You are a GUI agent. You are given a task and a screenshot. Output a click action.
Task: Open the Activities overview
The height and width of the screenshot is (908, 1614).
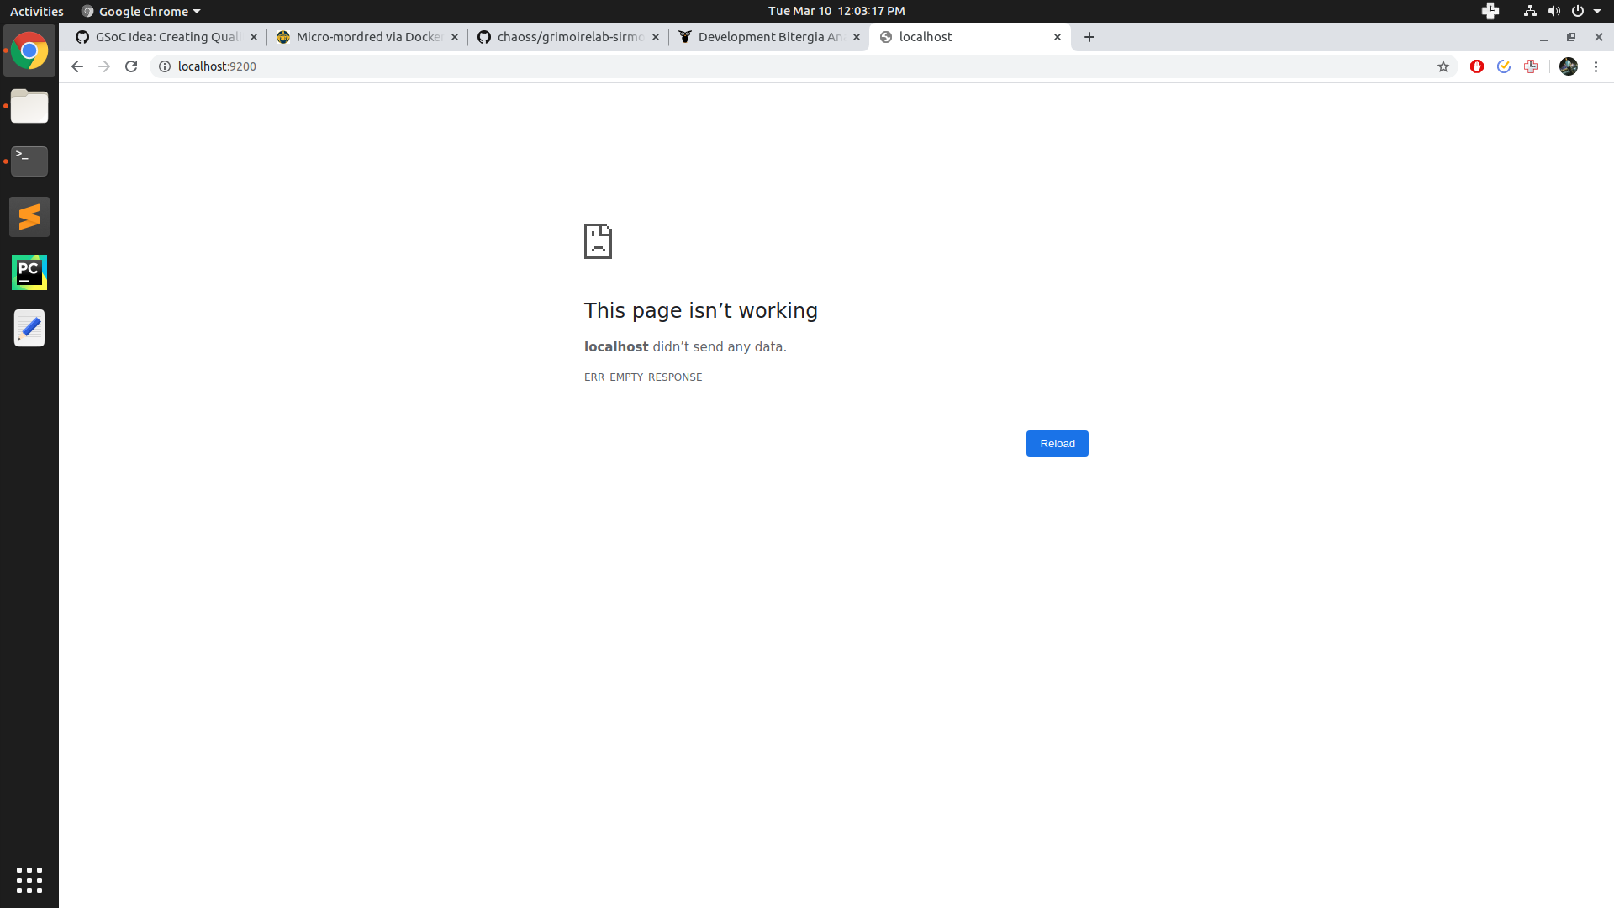pyautogui.click(x=36, y=11)
